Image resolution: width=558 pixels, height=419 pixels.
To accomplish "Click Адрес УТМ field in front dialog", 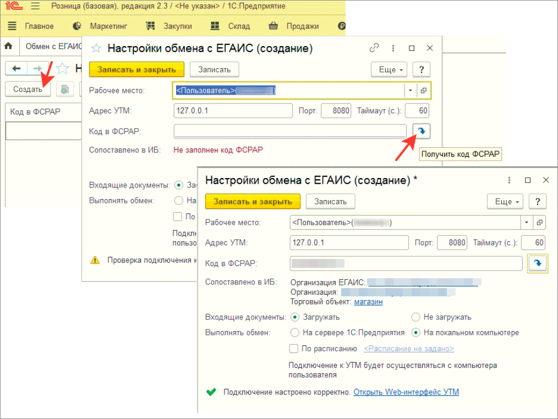I will 349,242.
